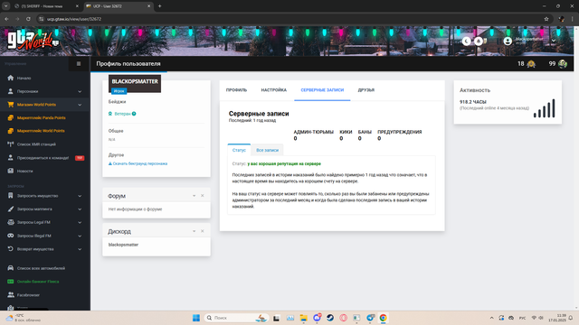
Task: Click the World Points badge icon next to 18
Action: pyautogui.click(x=531, y=64)
